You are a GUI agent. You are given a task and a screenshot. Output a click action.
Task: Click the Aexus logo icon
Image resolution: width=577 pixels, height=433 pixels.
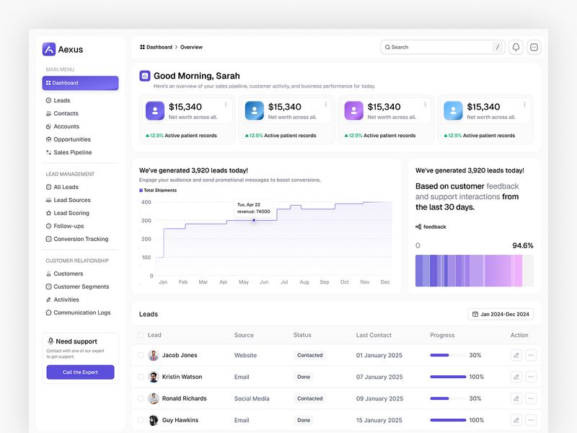click(49, 49)
